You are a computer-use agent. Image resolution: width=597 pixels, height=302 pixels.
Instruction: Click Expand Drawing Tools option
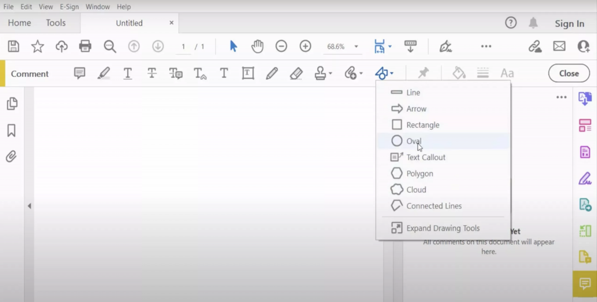443,228
